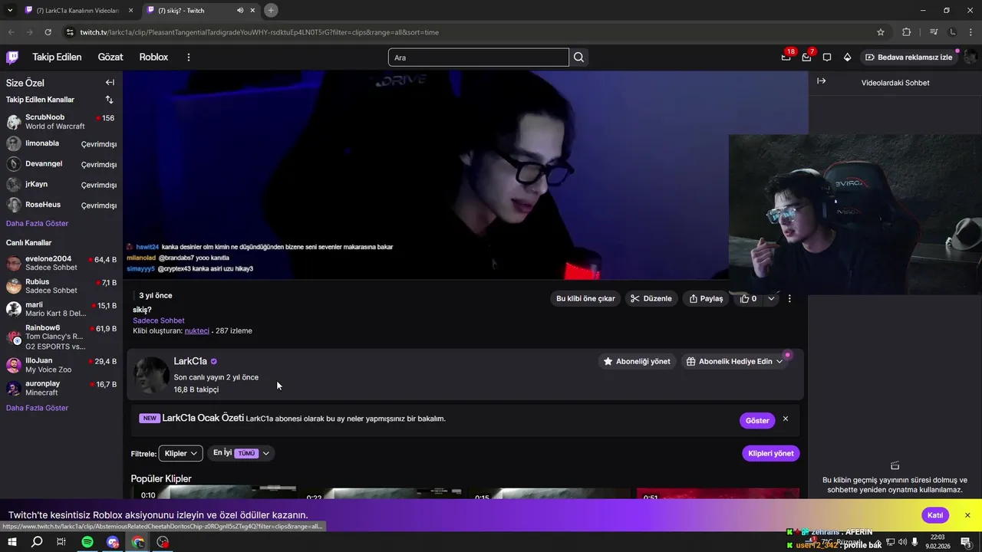Open a new browser tab

click(271, 10)
